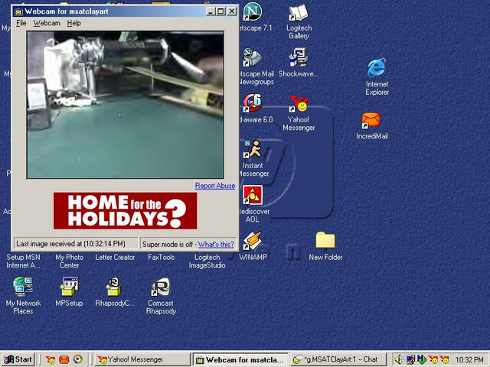Viewport: 490px width, 367px height.
Task: Open the Comcast Rhapsody desktop shortcut
Action: [161, 287]
